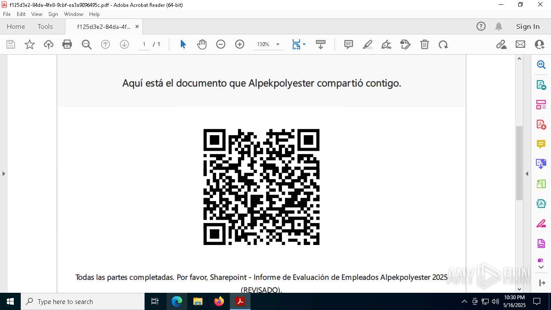The image size is (551, 310).
Task: Open the notifications bell
Action: coord(499,26)
